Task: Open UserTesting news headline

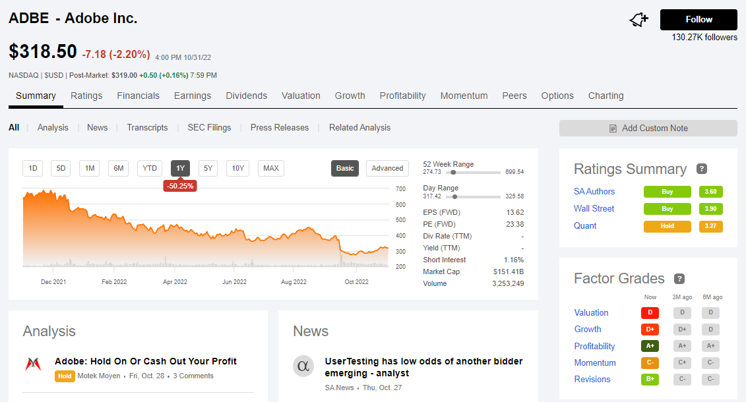Action: (423, 367)
